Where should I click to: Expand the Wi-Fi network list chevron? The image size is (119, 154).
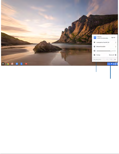(x=116, y=42)
